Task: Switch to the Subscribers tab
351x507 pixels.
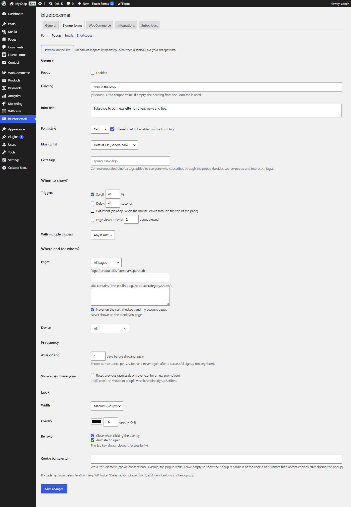Action: pos(149,25)
